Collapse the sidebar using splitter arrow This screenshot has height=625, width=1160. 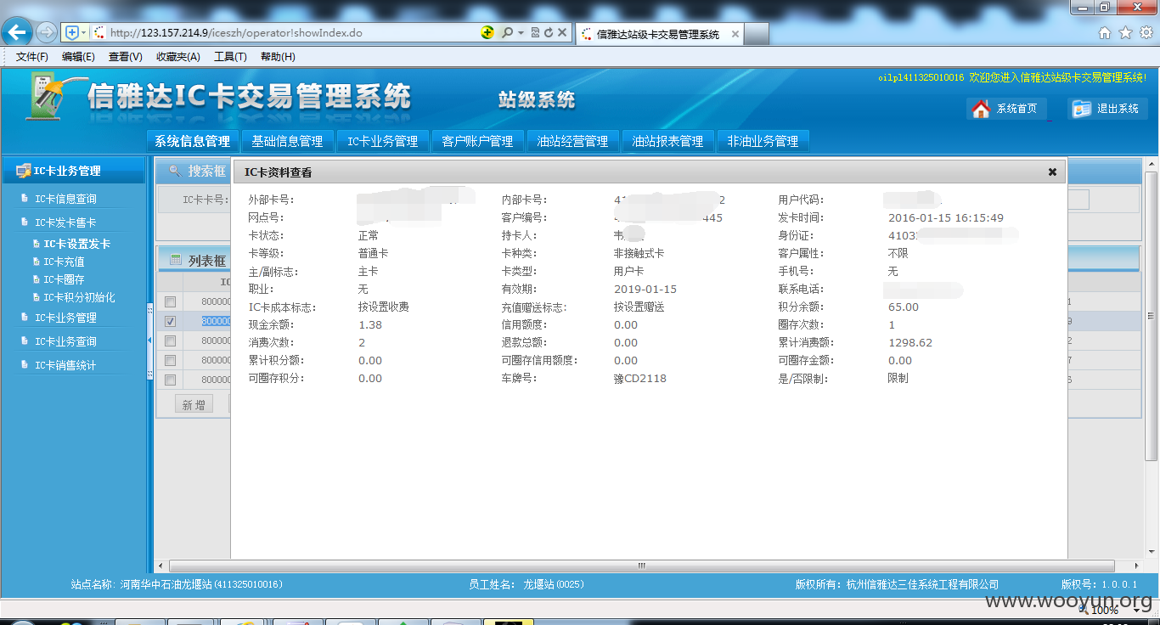click(150, 340)
